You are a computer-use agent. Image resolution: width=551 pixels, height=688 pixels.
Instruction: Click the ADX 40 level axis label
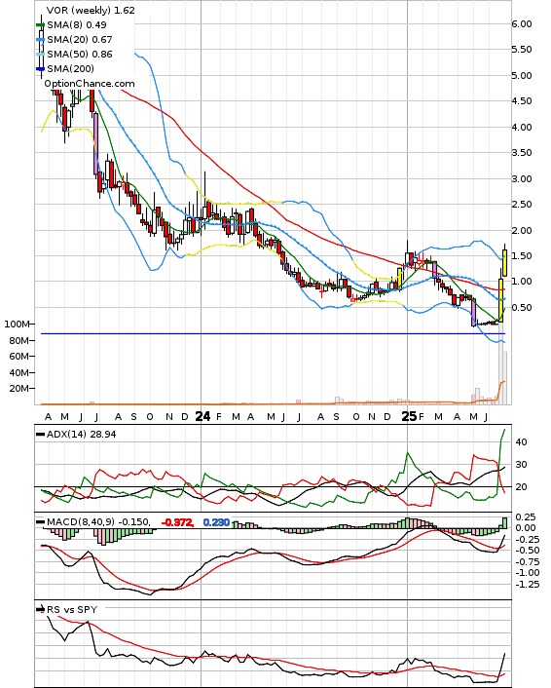521,442
